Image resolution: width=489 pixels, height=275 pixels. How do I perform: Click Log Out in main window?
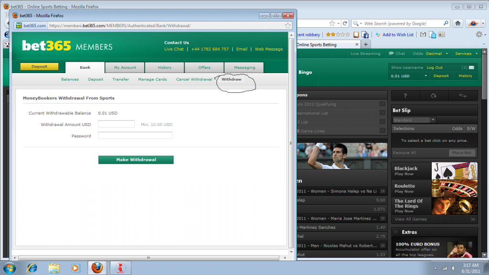(435, 67)
